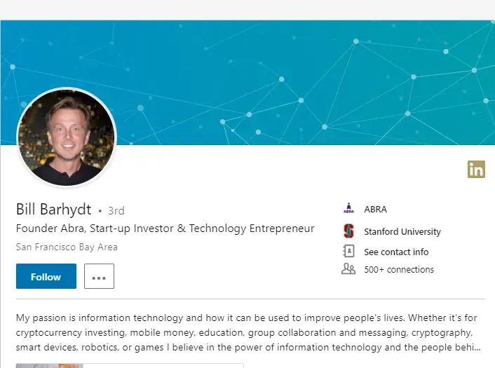Click the Bill Barhydt profile name
This screenshot has width=495, height=368.
point(54,210)
